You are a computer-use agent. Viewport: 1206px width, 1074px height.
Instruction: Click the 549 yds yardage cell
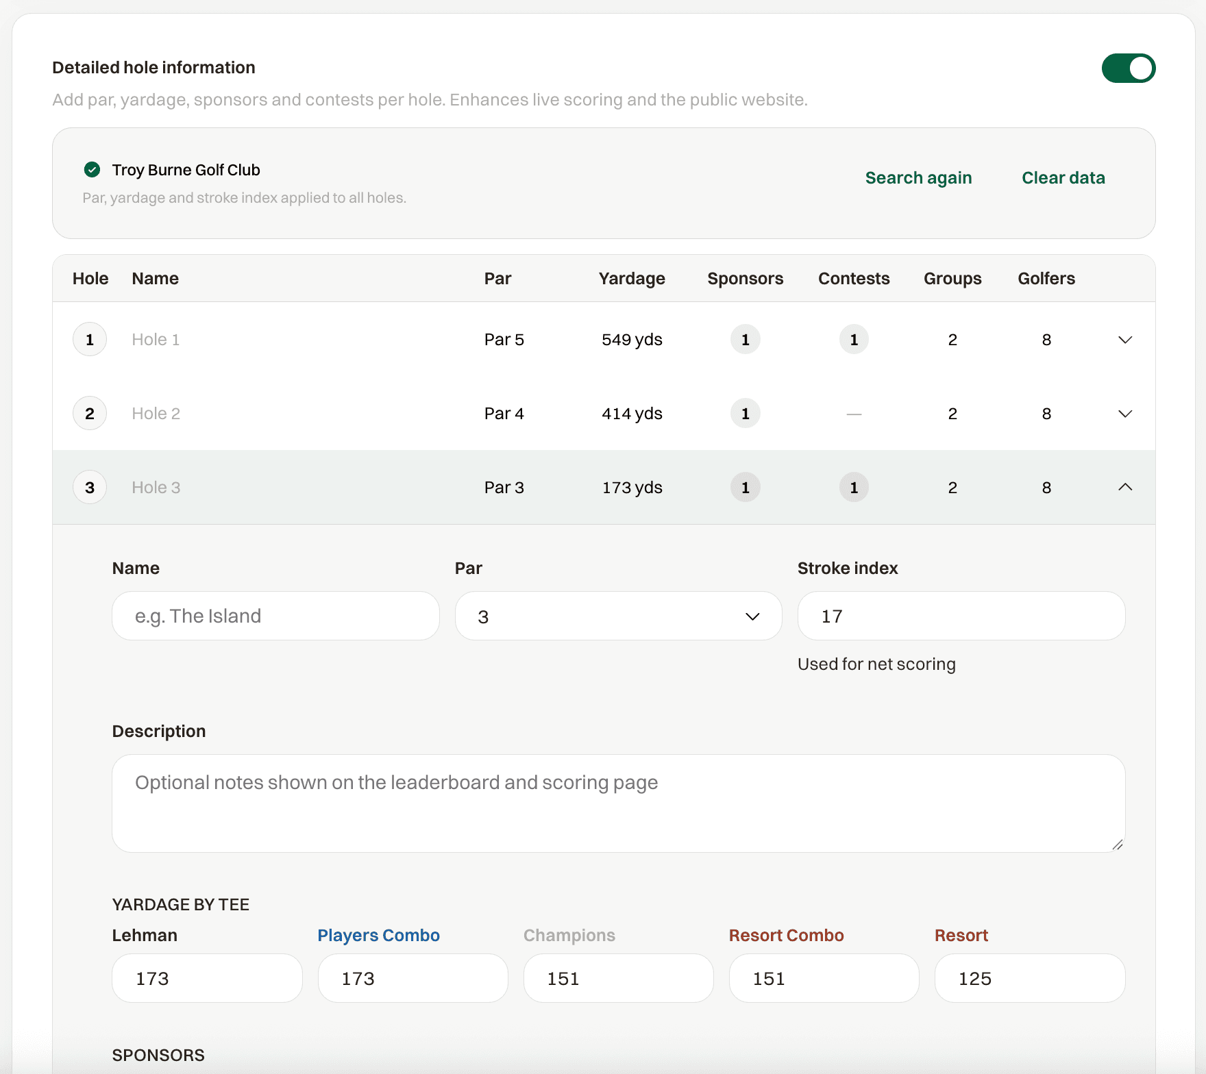(632, 340)
